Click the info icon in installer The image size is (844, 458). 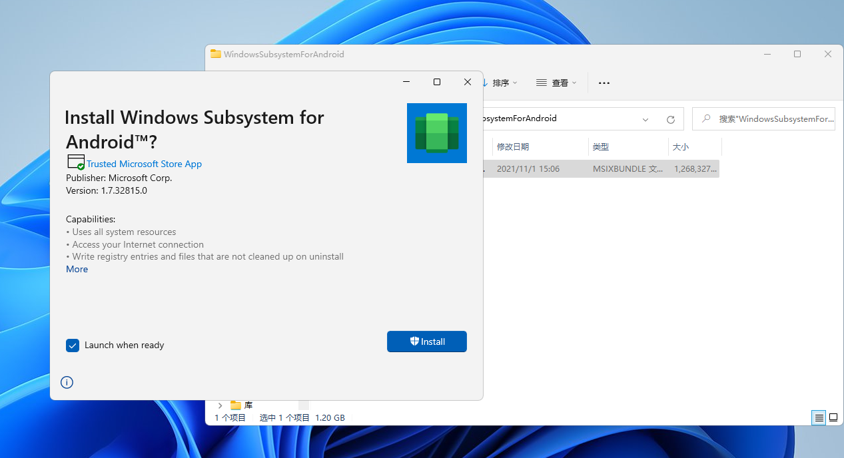pos(67,382)
